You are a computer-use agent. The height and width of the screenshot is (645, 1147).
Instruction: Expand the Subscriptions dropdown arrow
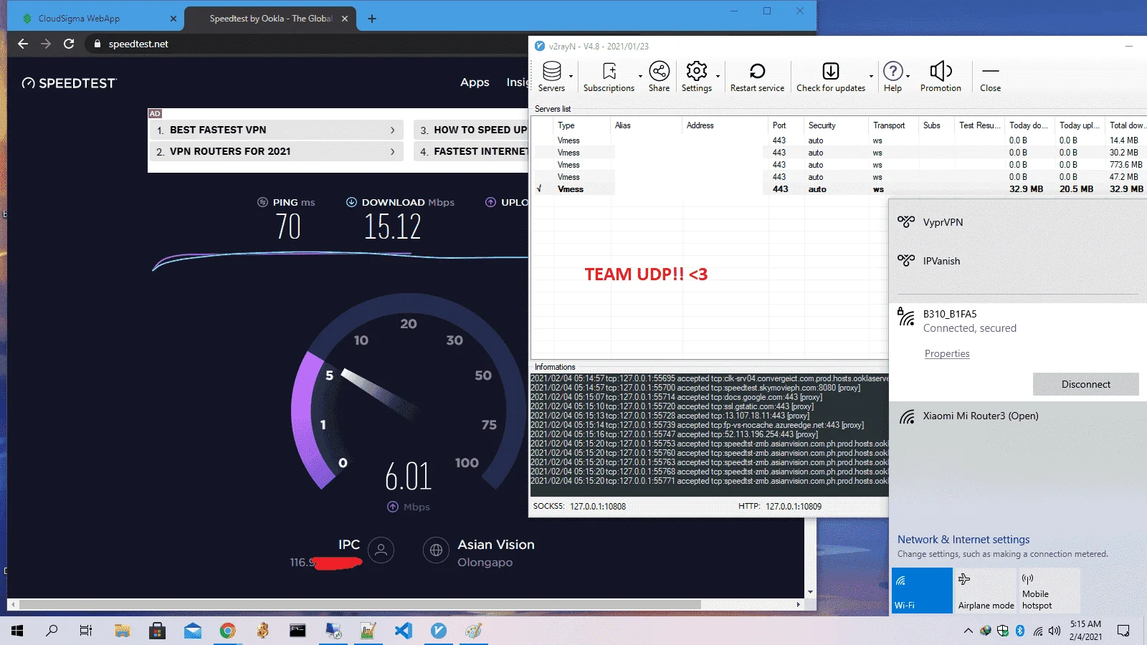click(640, 76)
